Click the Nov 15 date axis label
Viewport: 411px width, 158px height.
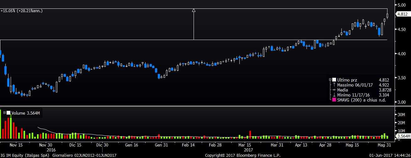coord(16,145)
